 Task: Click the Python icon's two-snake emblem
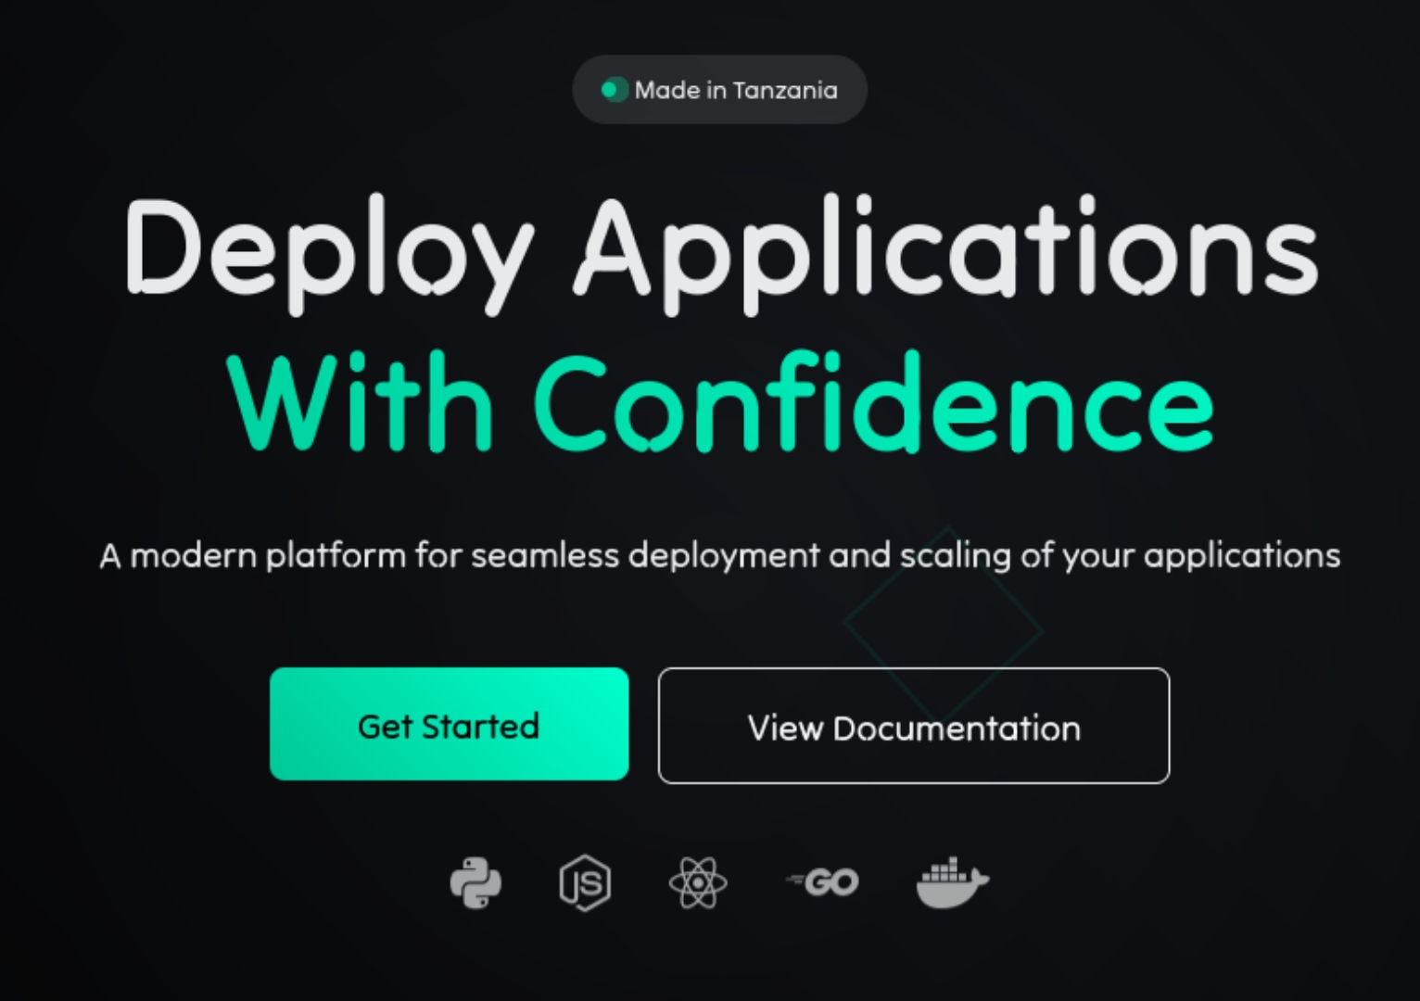pyautogui.click(x=475, y=882)
